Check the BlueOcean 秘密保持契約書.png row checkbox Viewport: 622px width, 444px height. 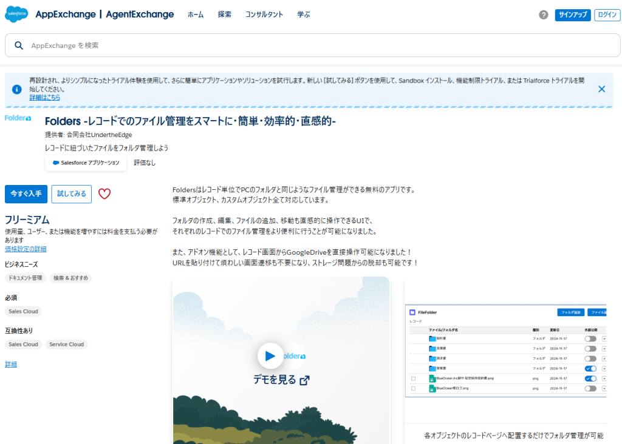coord(413,378)
